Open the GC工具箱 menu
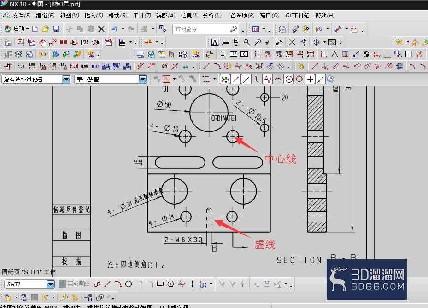The width and height of the screenshot is (428, 308). [297, 15]
